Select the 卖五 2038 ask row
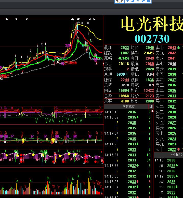Viewport: 183px width, 198px height. click(x=169, y=74)
